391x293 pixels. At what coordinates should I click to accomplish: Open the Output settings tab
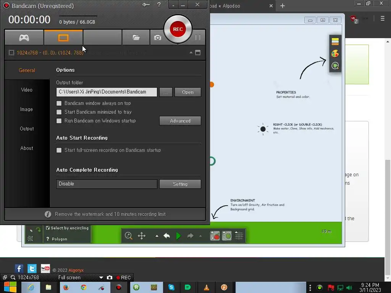click(27, 129)
